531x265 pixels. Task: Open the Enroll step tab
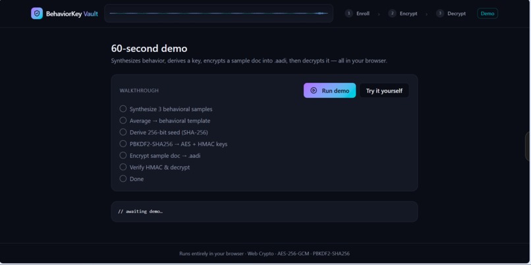pos(357,14)
